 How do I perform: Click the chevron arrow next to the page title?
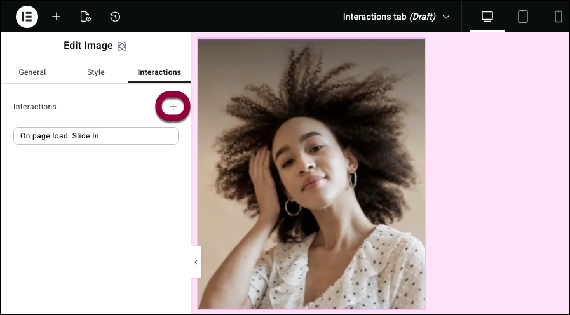[446, 17]
